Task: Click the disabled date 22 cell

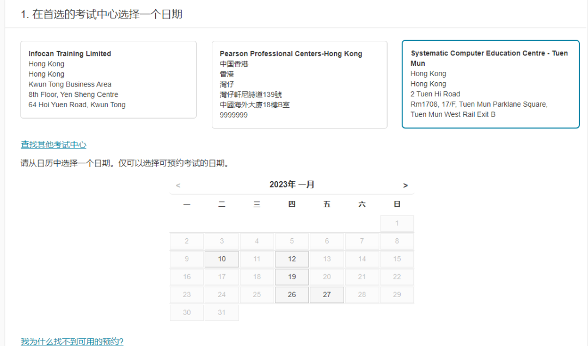Action: [x=397, y=277]
